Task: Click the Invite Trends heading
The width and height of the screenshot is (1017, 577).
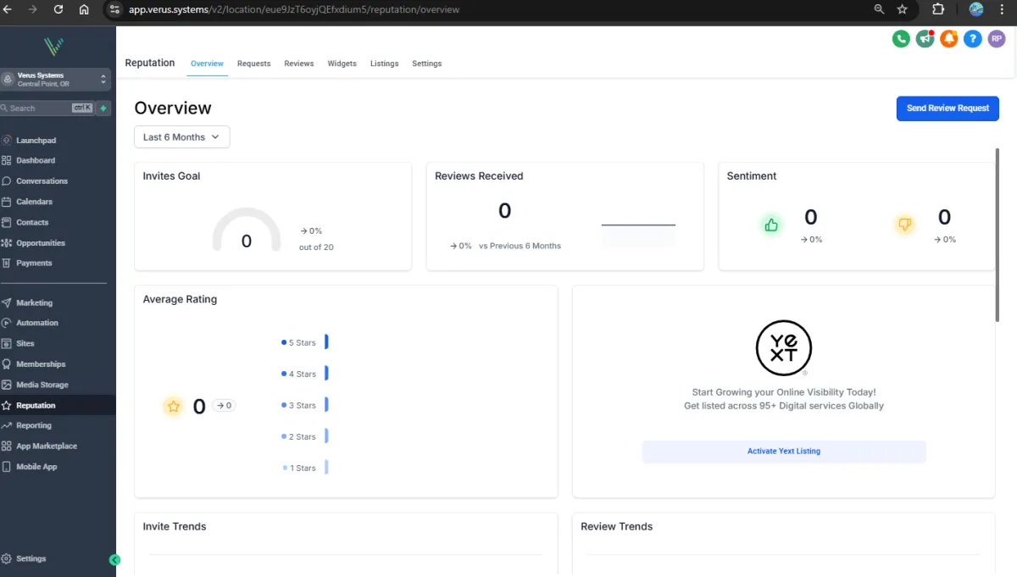Action: pyautogui.click(x=175, y=526)
